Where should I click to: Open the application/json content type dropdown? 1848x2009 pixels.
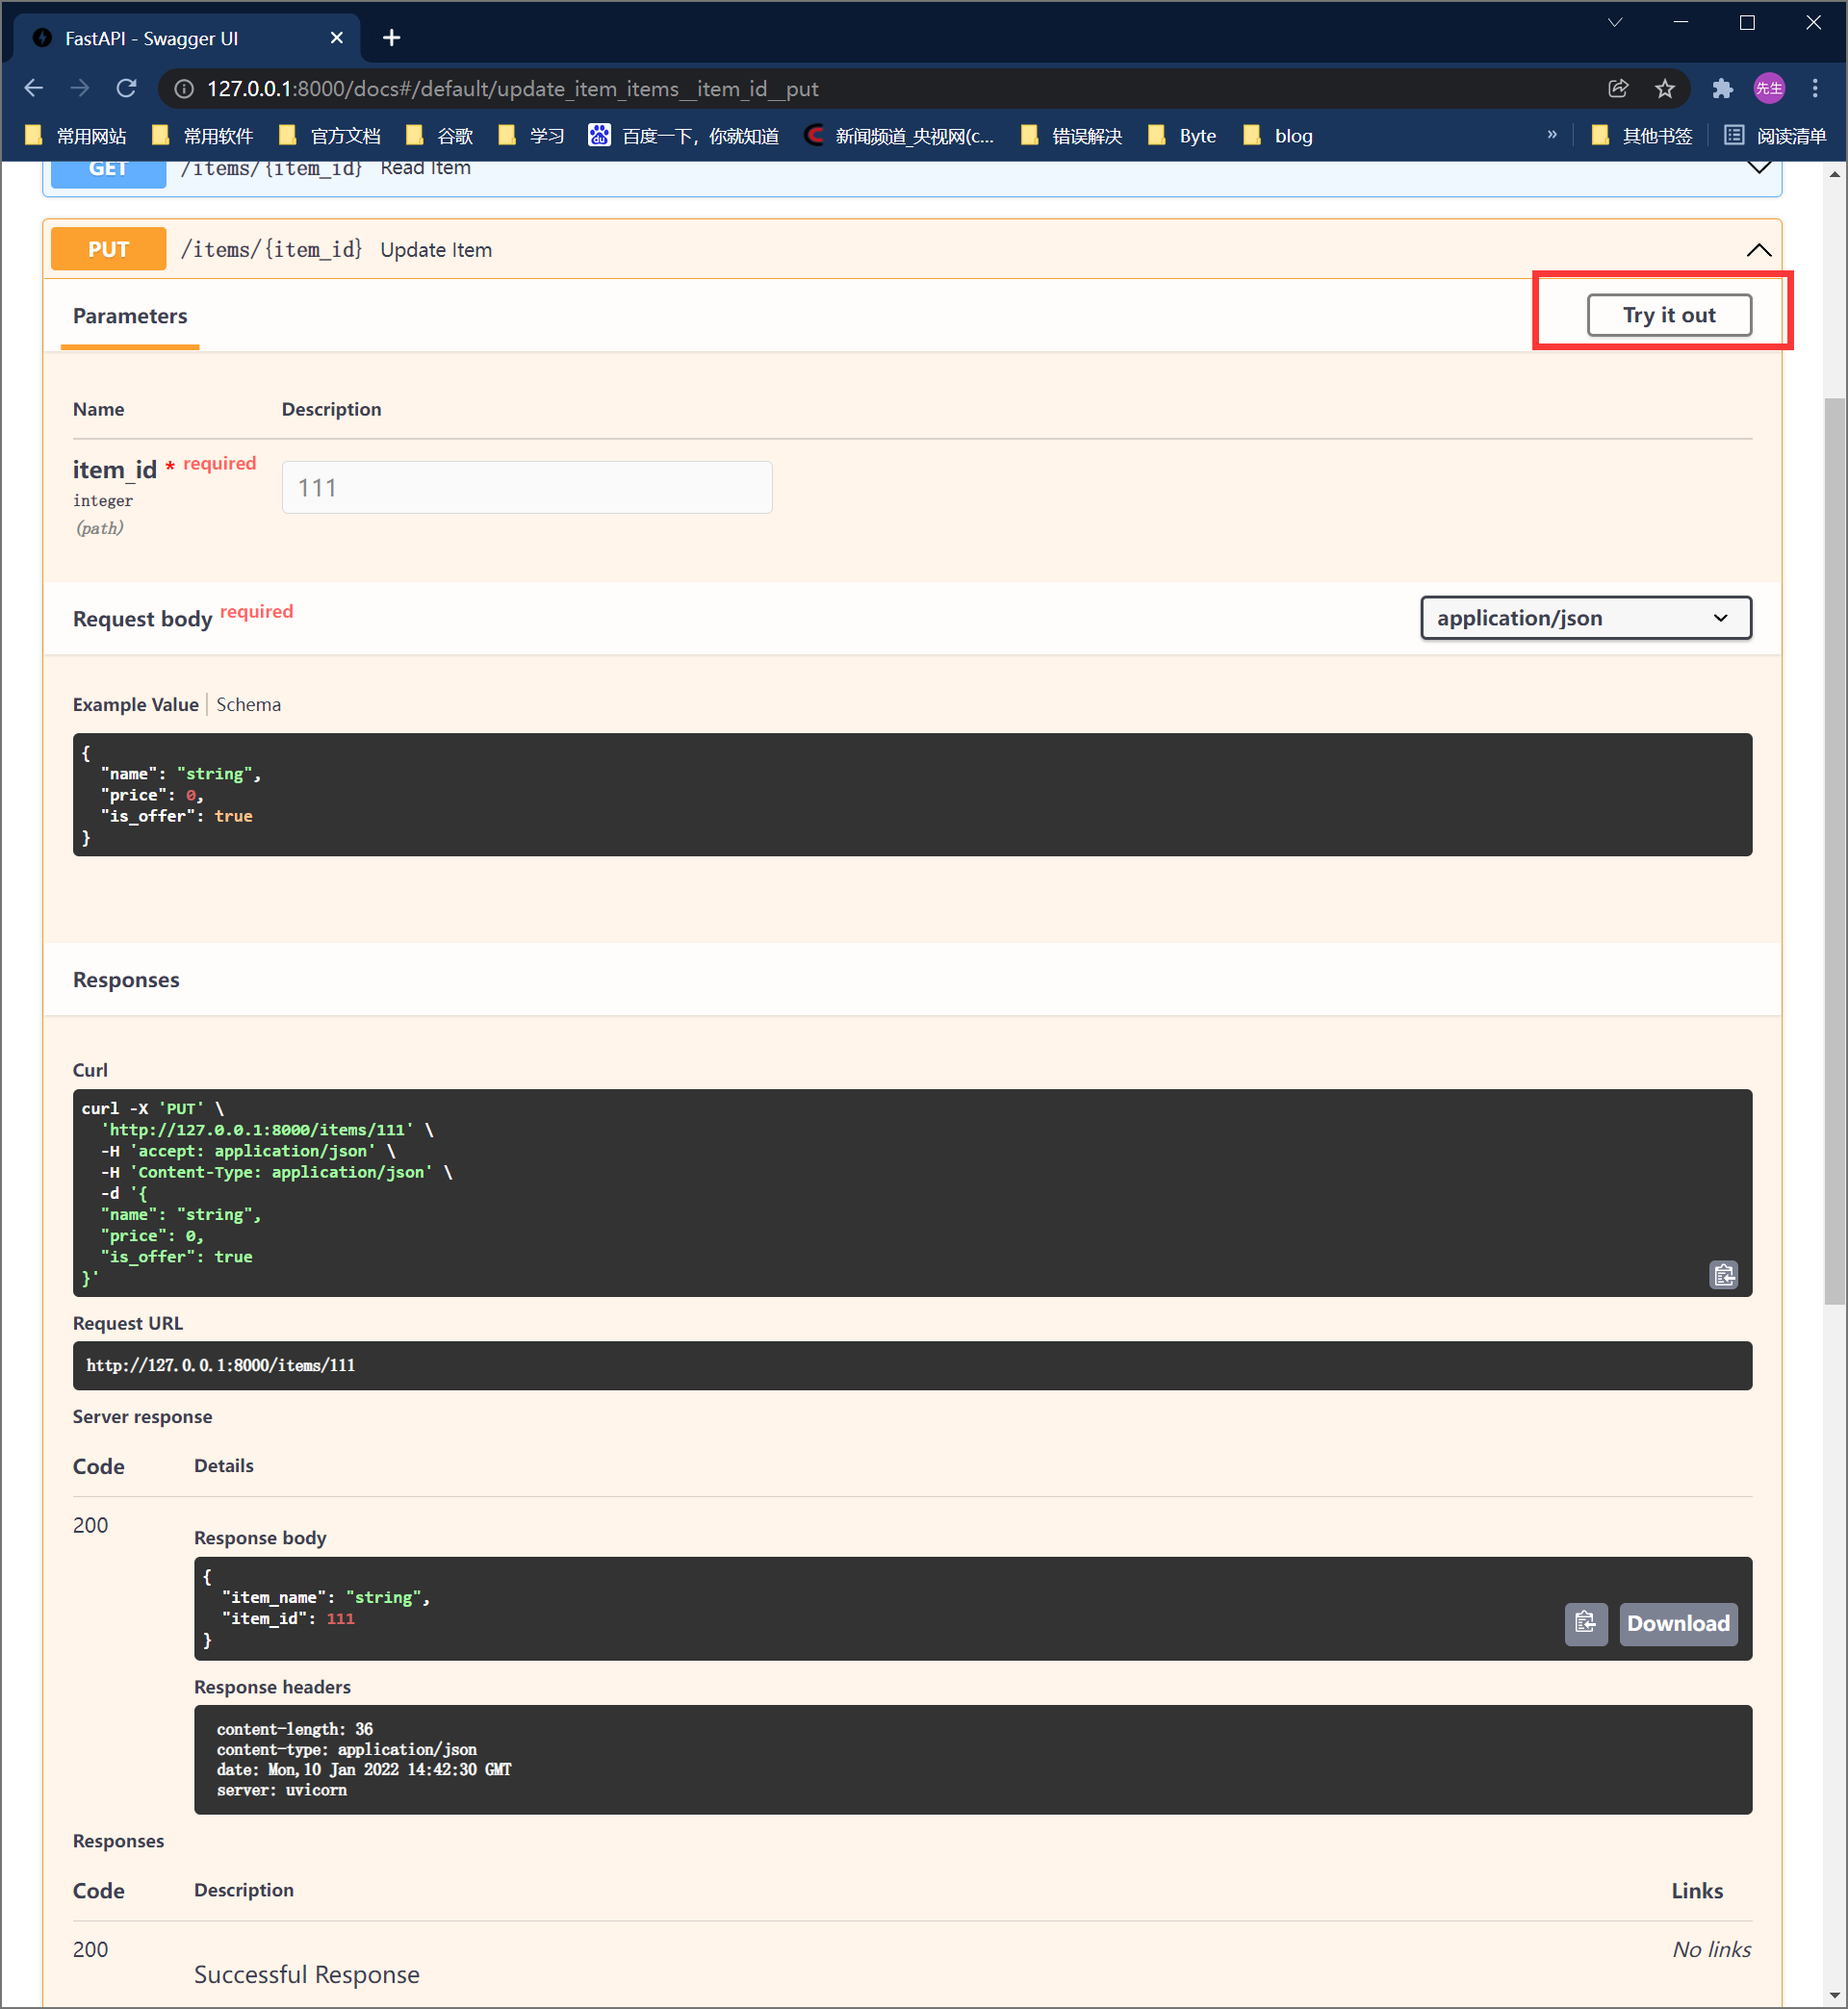(x=1585, y=618)
